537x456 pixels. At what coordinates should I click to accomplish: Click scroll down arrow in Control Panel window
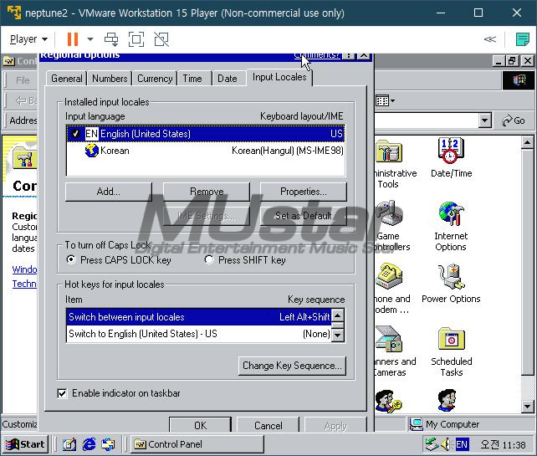(528, 407)
